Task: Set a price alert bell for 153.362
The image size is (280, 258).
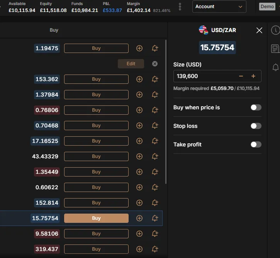Action: 155,79
